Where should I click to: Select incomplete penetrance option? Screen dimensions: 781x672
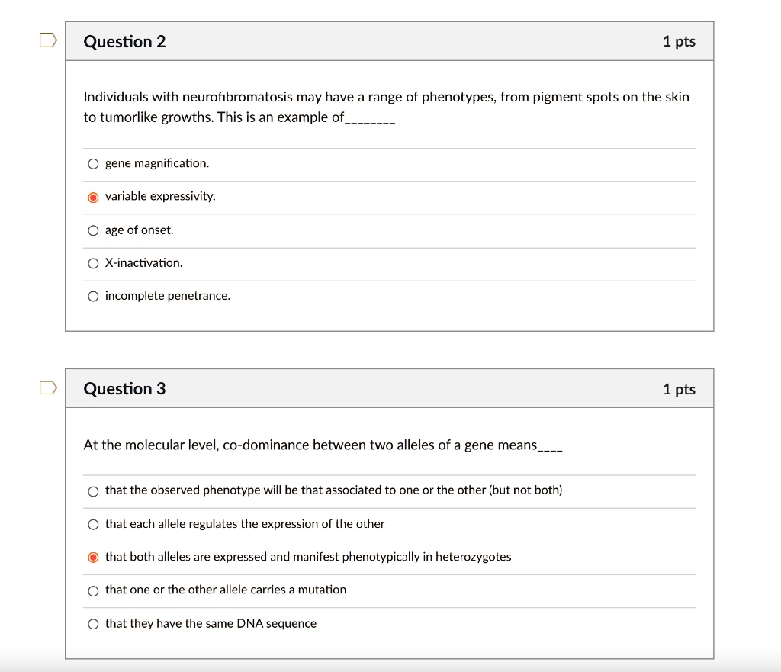click(92, 296)
